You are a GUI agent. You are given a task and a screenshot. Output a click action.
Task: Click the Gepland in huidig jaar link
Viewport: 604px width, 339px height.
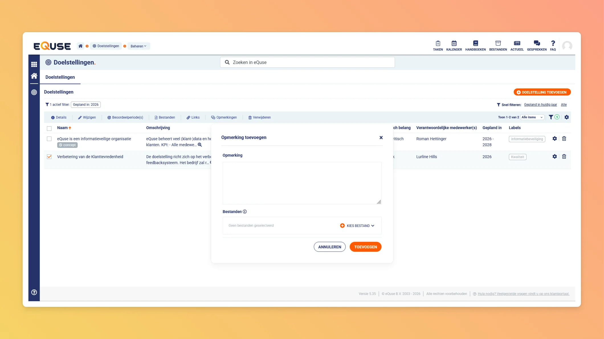click(x=540, y=105)
